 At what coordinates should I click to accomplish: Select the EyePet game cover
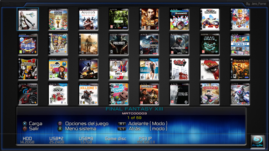click(x=58, y=69)
